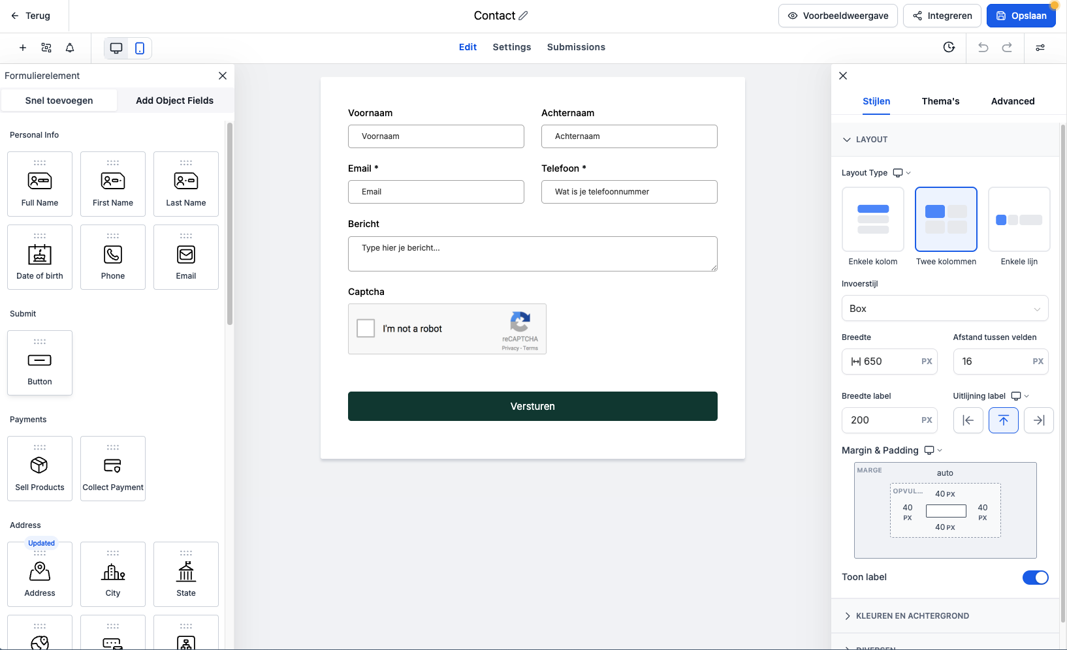Viewport: 1067px width, 650px height.
Task: Check the I'm not a robot checkbox
Action: pyautogui.click(x=366, y=328)
